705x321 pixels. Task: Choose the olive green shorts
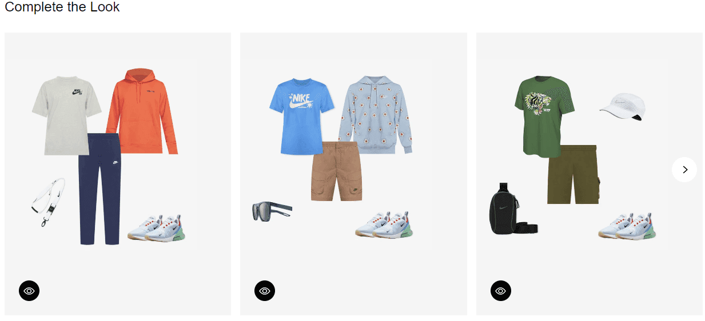(x=573, y=174)
